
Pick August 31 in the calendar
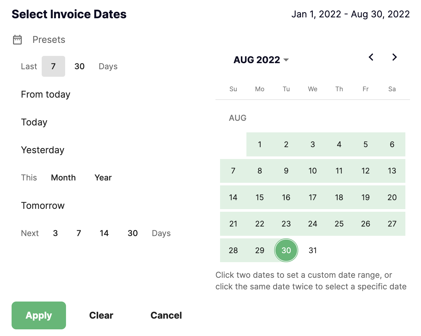pyautogui.click(x=313, y=250)
